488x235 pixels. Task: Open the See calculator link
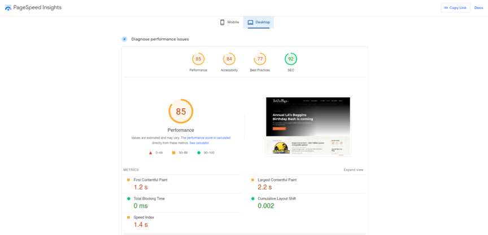coord(199,143)
